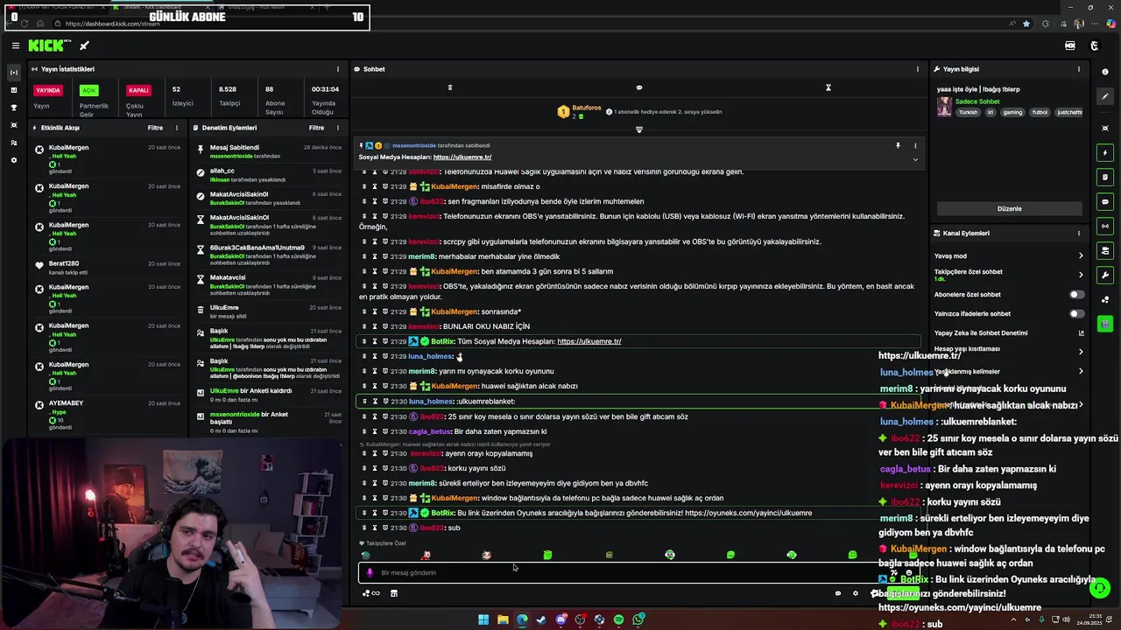Open WhatsApp from the Windows taskbar

[638, 619]
